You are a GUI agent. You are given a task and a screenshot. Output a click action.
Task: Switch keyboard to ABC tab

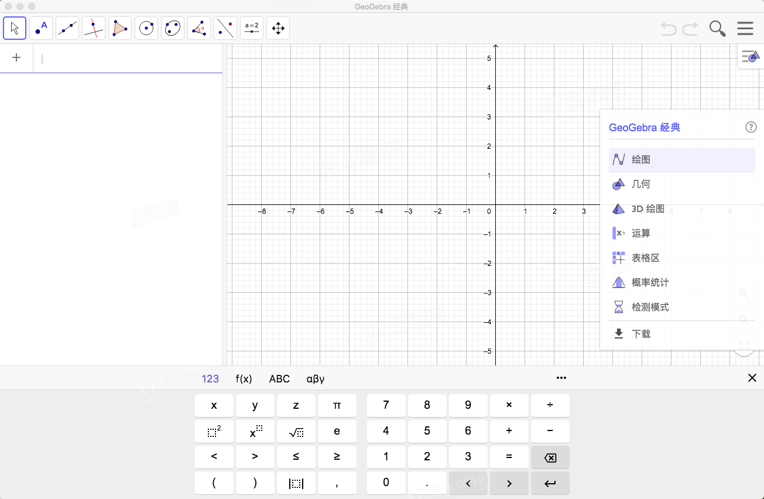(279, 379)
